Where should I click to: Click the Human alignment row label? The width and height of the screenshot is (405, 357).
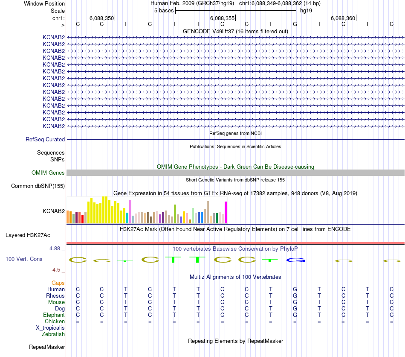pyautogui.click(x=56, y=290)
